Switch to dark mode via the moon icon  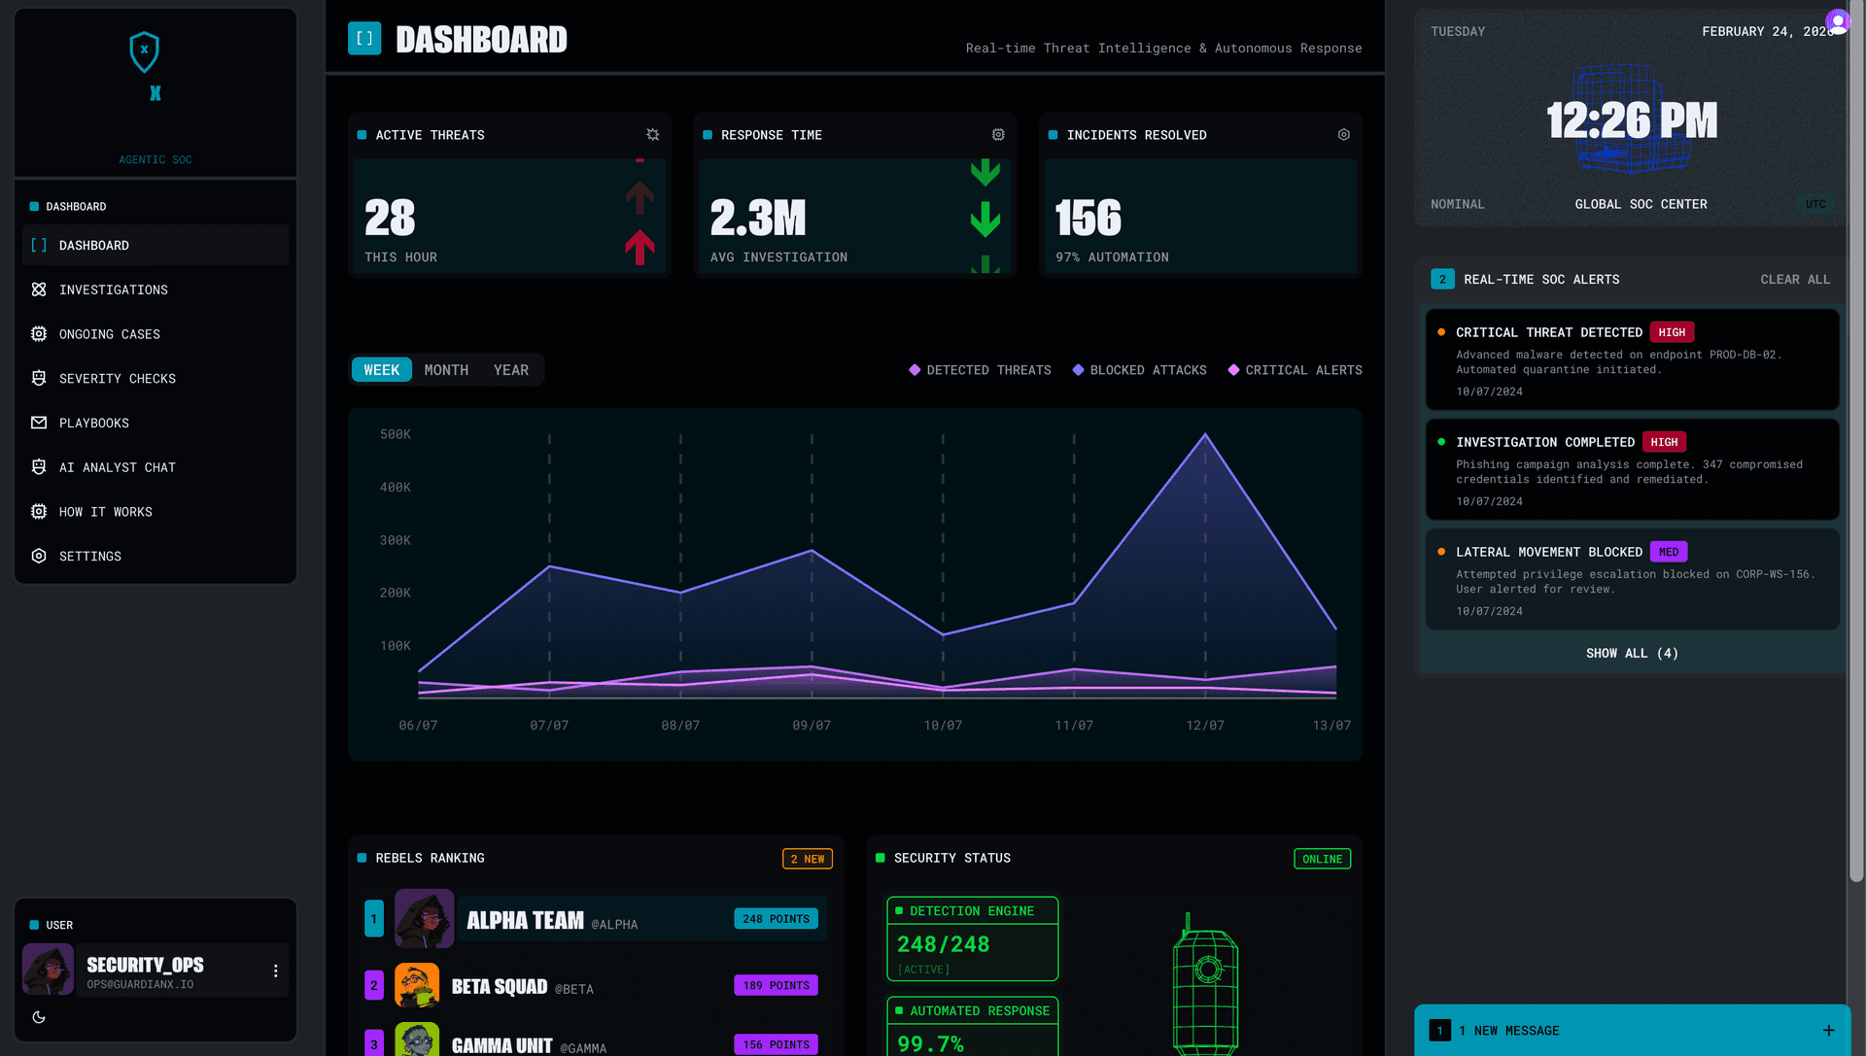(x=39, y=1017)
